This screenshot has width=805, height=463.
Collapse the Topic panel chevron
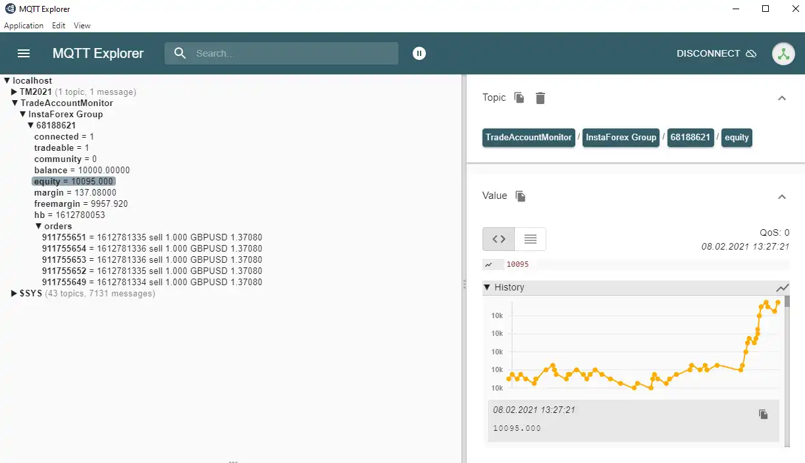tap(782, 98)
